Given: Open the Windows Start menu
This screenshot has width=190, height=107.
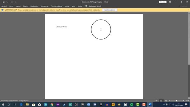Looking at the screenshot, I should (3, 104).
